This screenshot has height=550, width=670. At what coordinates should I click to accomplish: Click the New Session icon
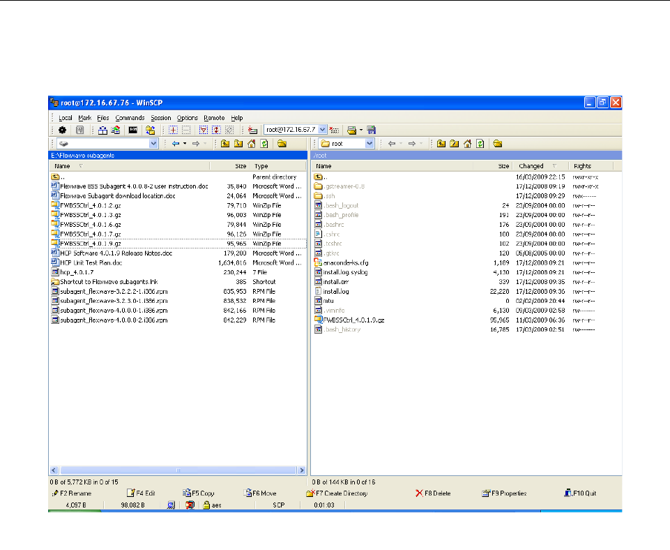252,130
